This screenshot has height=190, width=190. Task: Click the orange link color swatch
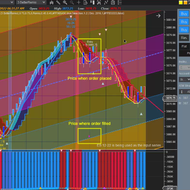click(185, 2)
